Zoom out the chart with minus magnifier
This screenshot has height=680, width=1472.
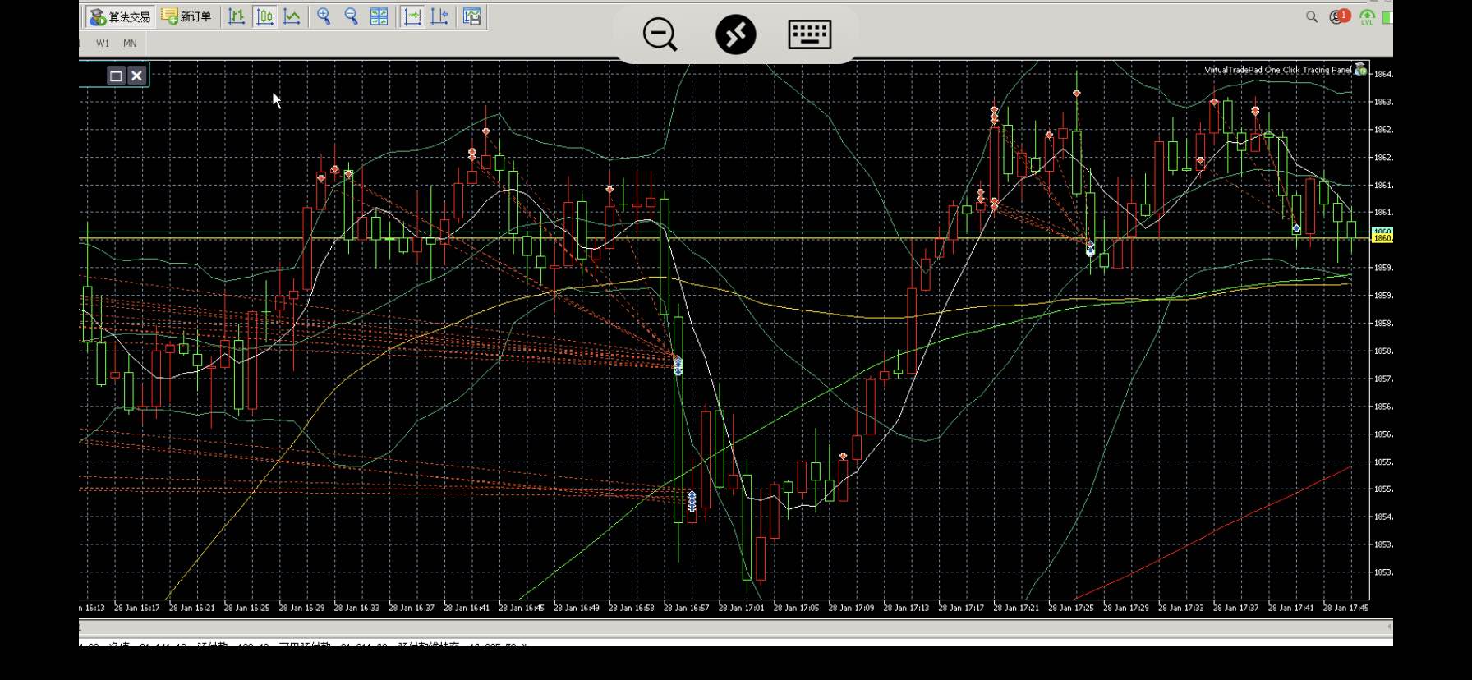click(x=351, y=16)
